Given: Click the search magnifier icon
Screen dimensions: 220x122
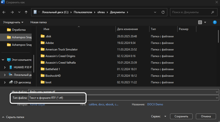Looking at the screenshot, I should [213, 12].
